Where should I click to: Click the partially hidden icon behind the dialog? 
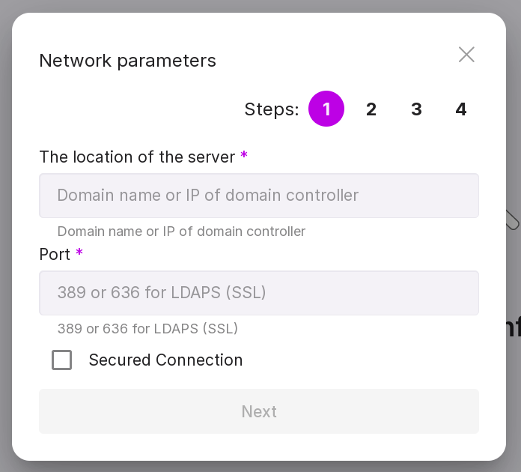click(513, 220)
